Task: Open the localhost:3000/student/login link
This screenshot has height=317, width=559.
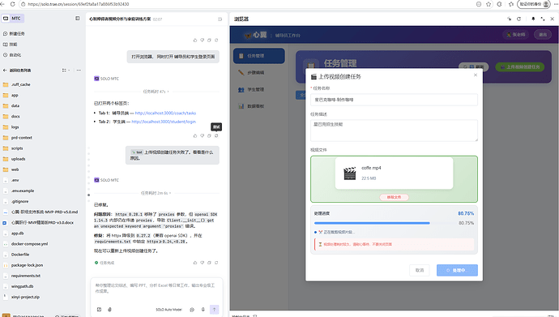Action: pos(164,122)
